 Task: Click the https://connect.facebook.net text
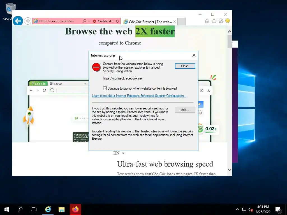pos(123,78)
